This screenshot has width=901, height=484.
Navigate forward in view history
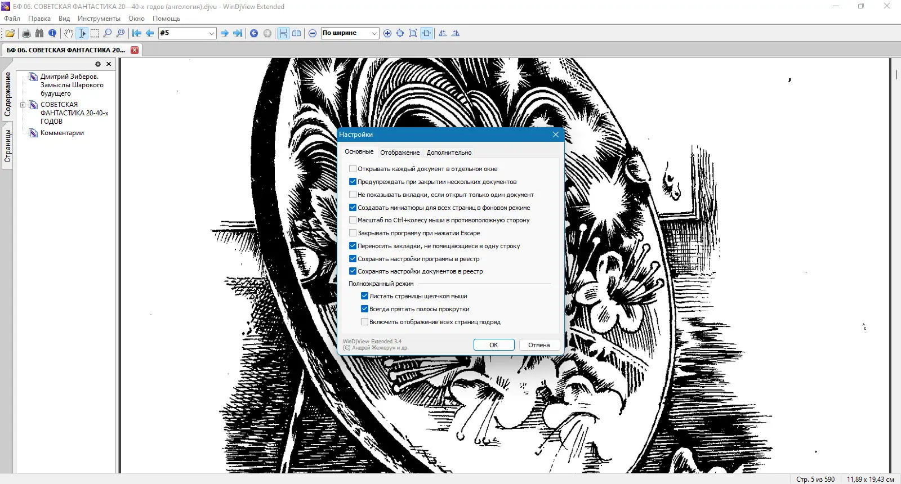click(x=267, y=33)
